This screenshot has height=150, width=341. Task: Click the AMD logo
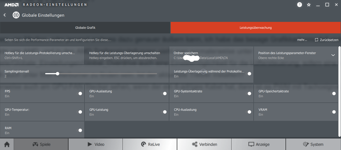point(12,4)
